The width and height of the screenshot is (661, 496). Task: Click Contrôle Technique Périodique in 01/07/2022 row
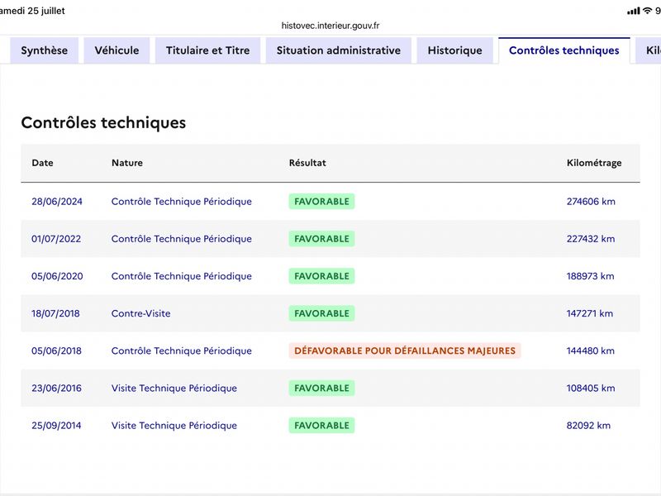[182, 239]
